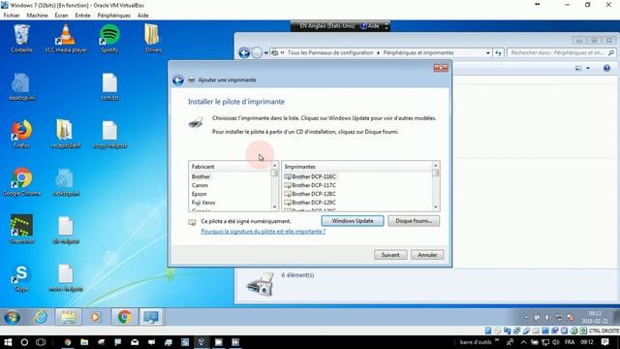Select Brother in Fabricant list
The image size is (620, 349).
201,176
